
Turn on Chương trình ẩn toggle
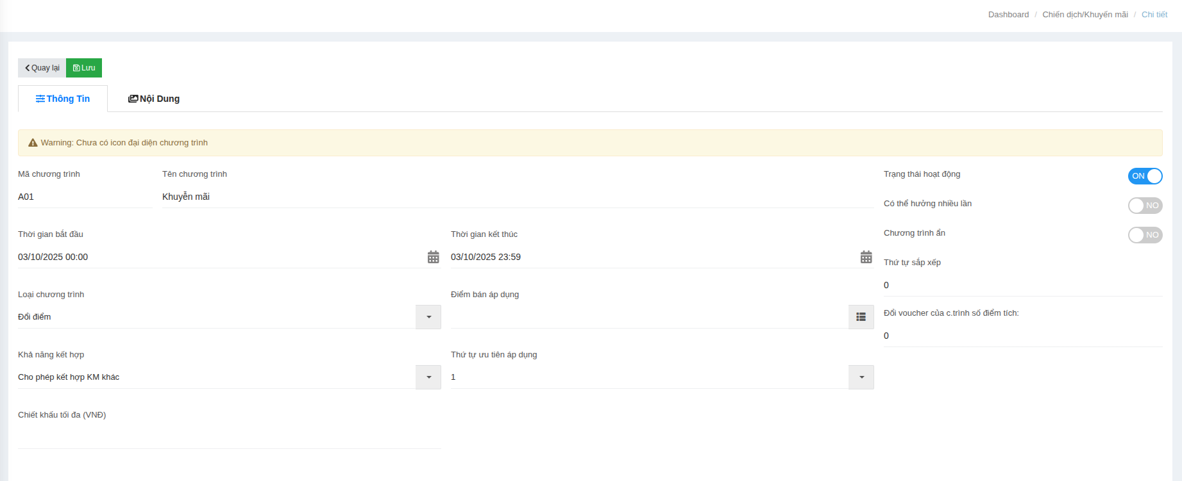(1145, 235)
